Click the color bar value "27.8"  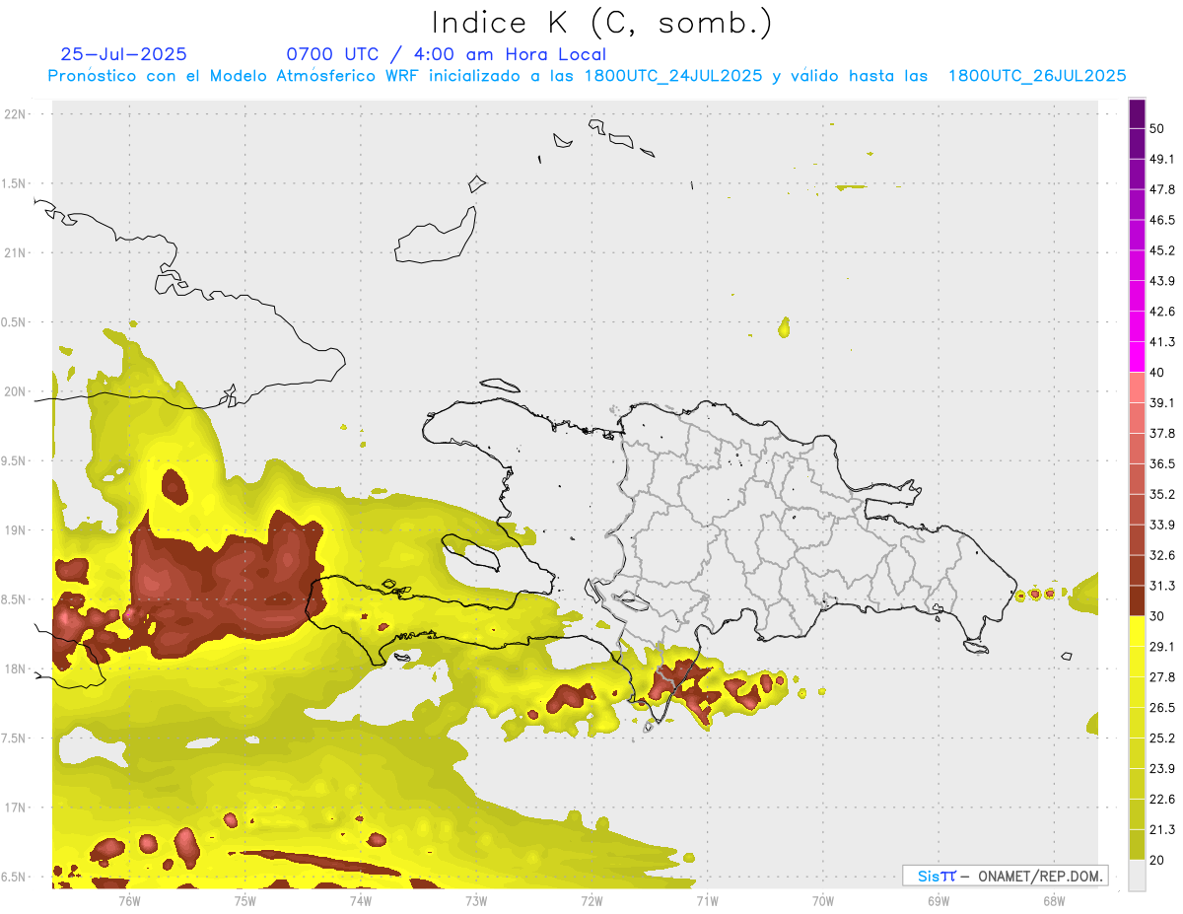pyautogui.click(x=1162, y=677)
